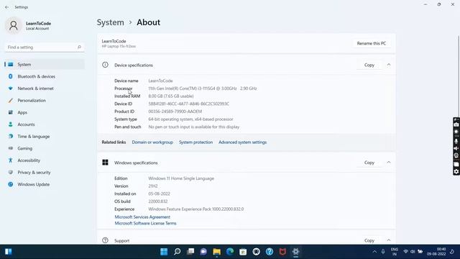The width and height of the screenshot is (460, 259).
Task: Open the Windows Start menu
Action: 164,252
